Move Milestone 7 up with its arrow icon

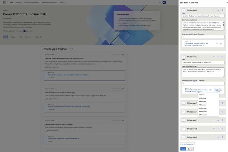214,137
